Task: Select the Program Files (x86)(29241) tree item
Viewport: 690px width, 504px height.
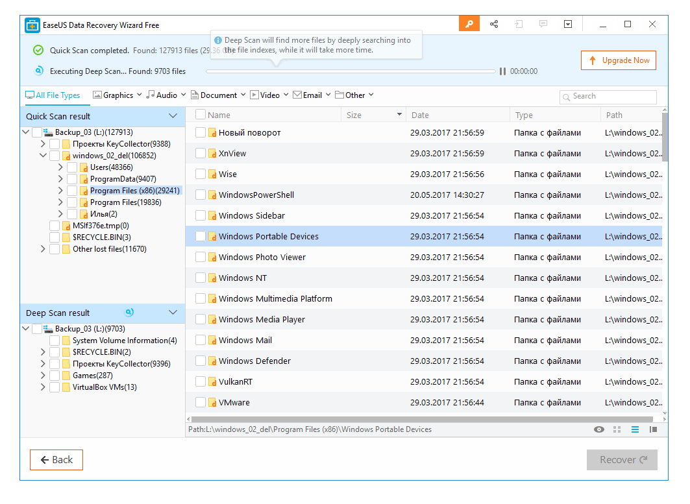Action: pos(134,191)
